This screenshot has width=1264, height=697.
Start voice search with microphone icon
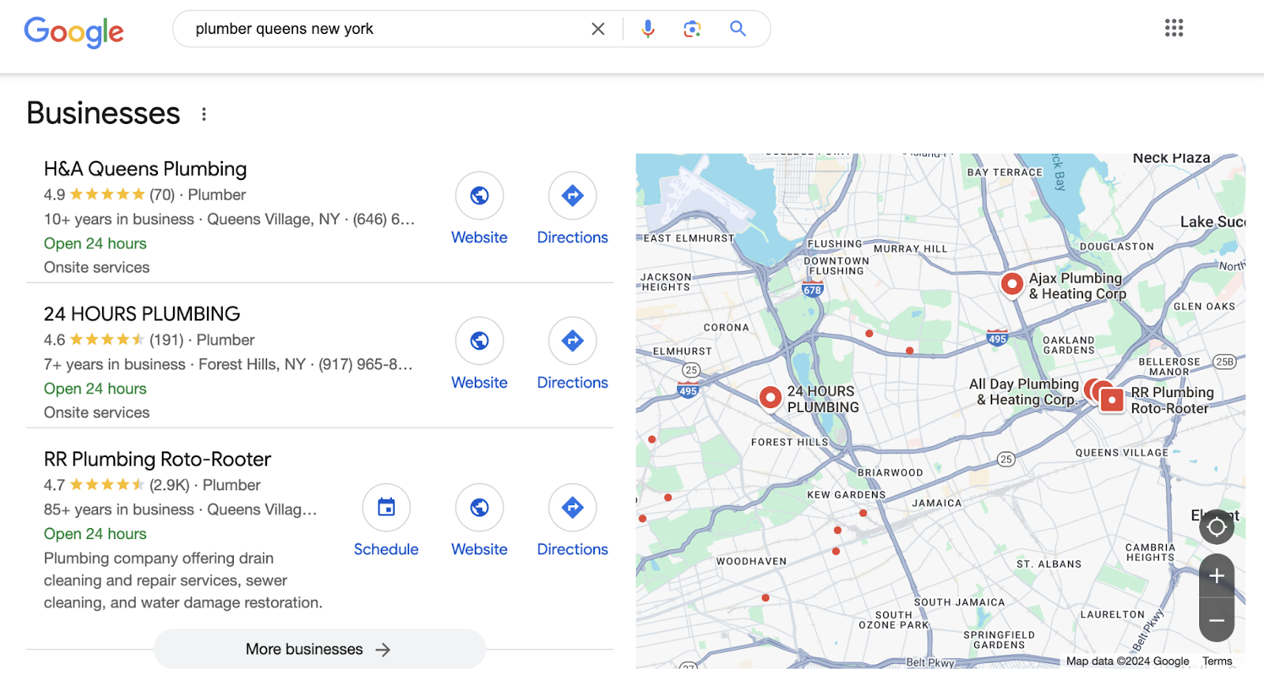tap(648, 29)
